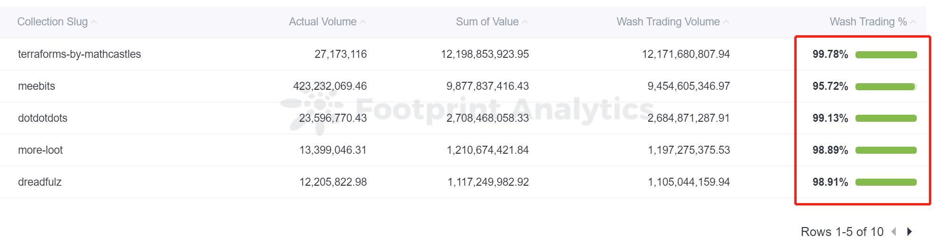Click the Actual Volume header label
Screen dimensions: 944x244
pos(323,22)
